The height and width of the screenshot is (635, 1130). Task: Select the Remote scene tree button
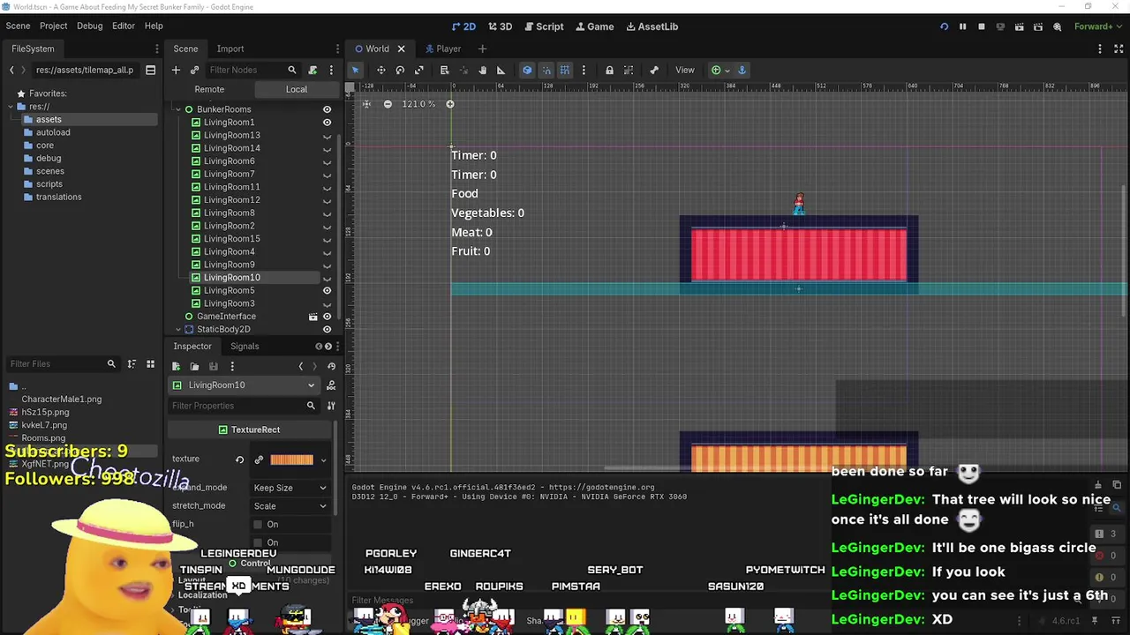(209, 89)
